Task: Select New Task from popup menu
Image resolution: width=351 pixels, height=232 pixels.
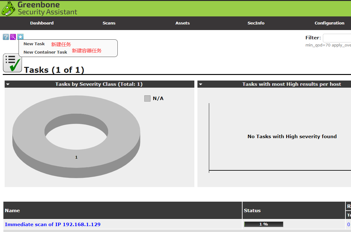Action: click(34, 44)
